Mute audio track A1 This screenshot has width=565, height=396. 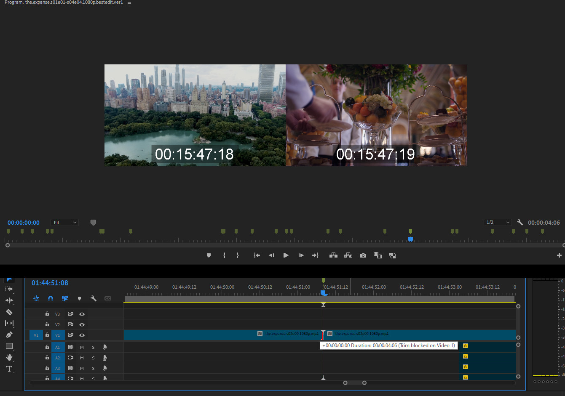pyautogui.click(x=82, y=347)
